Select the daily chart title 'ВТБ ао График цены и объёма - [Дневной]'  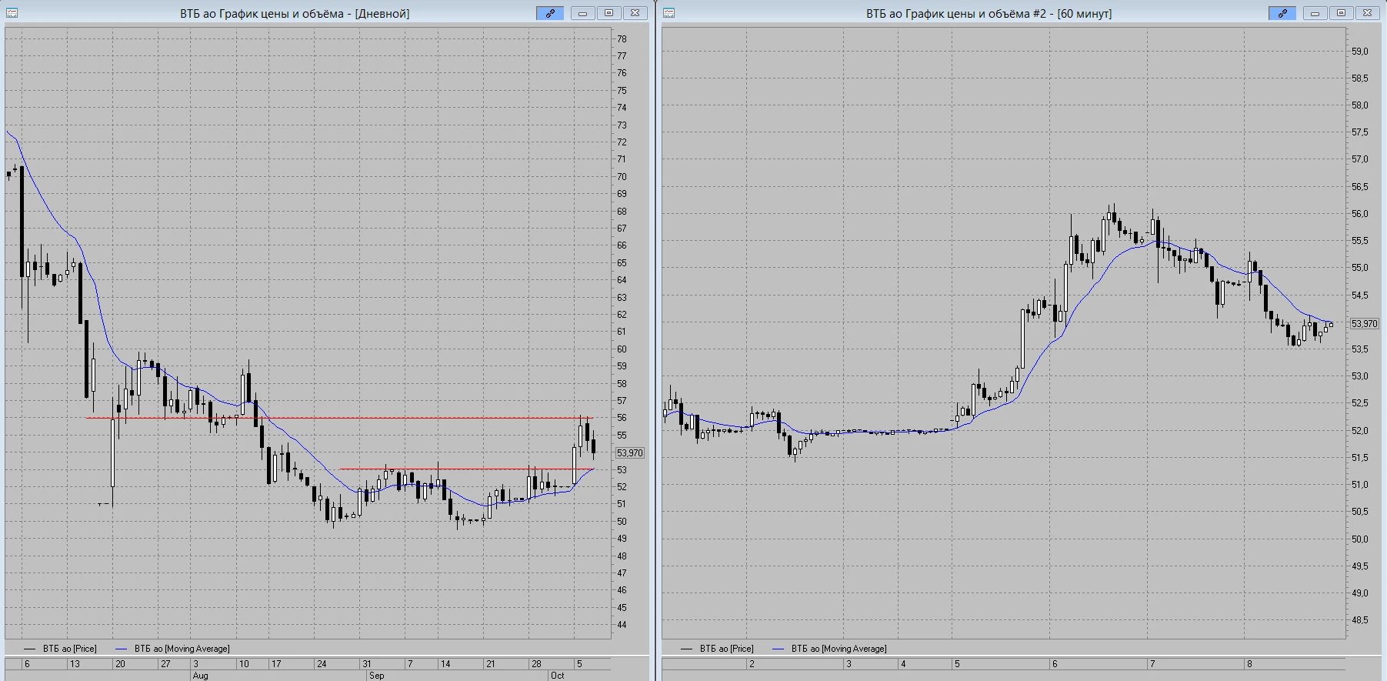[295, 14]
